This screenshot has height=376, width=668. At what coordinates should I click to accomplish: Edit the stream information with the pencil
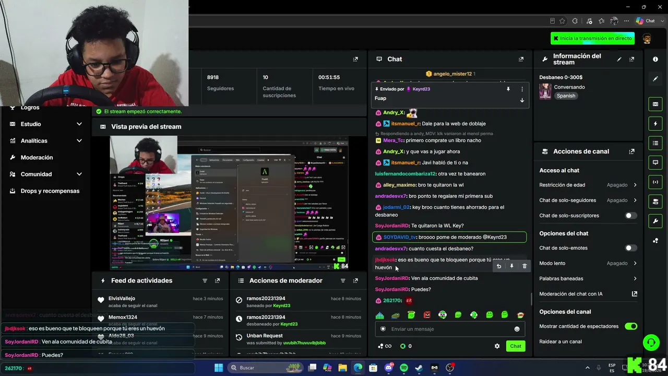[x=619, y=60]
